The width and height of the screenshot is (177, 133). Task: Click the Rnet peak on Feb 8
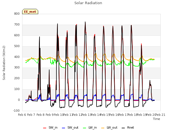click(40, 37)
